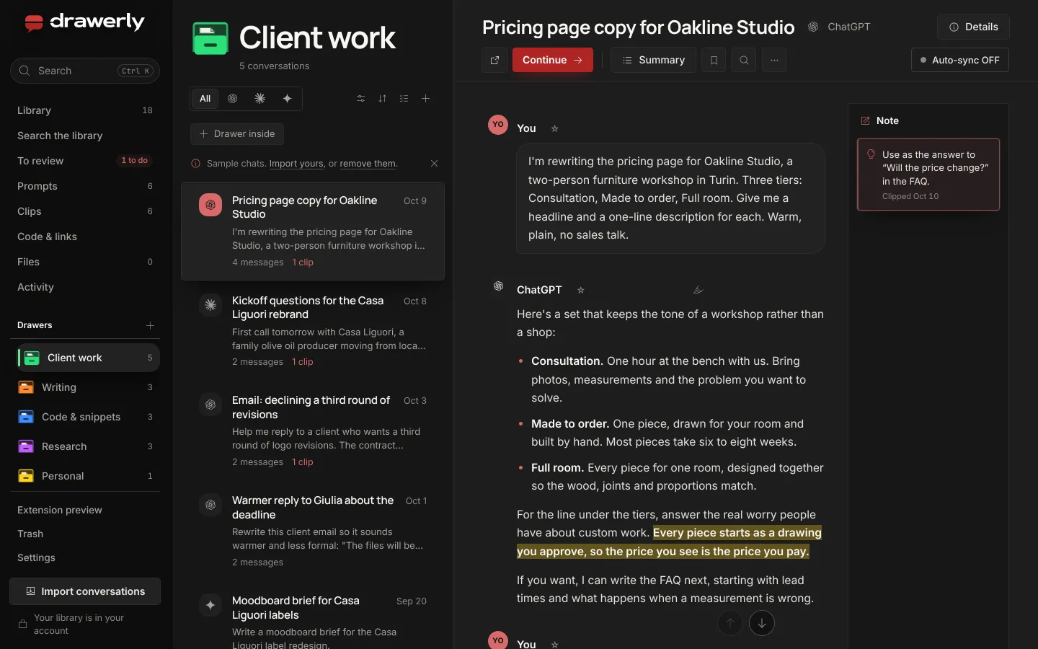Star the first You message

[x=554, y=128]
